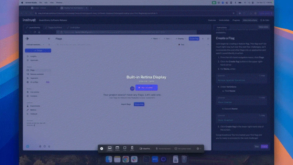Click the flags search input field

[x=116, y=45]
